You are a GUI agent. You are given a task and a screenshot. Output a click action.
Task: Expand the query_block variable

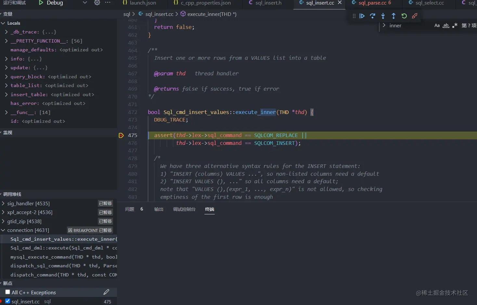pos(6,77)
